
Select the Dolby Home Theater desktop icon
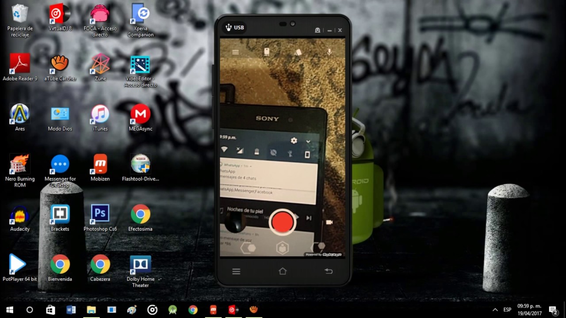[141, 271]
